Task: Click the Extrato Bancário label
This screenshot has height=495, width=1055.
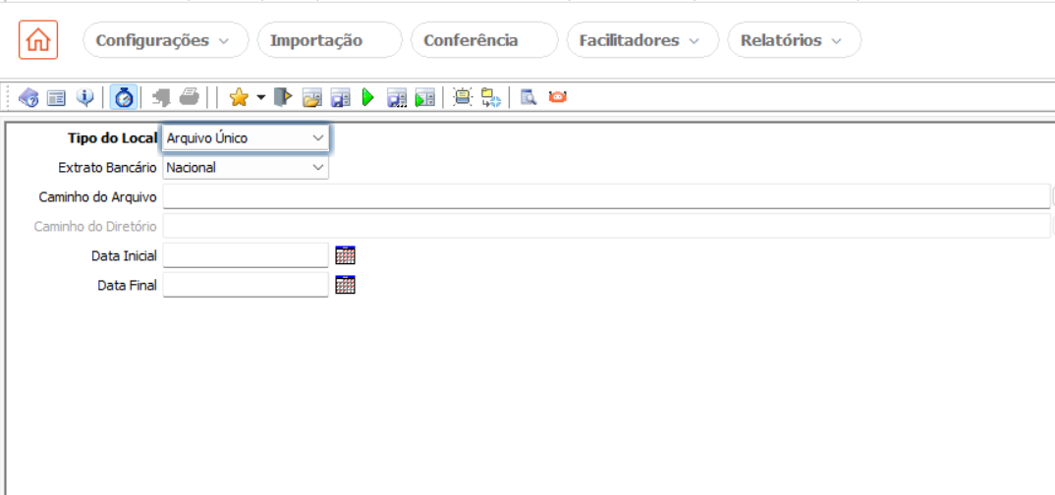Action: [108, 168]
